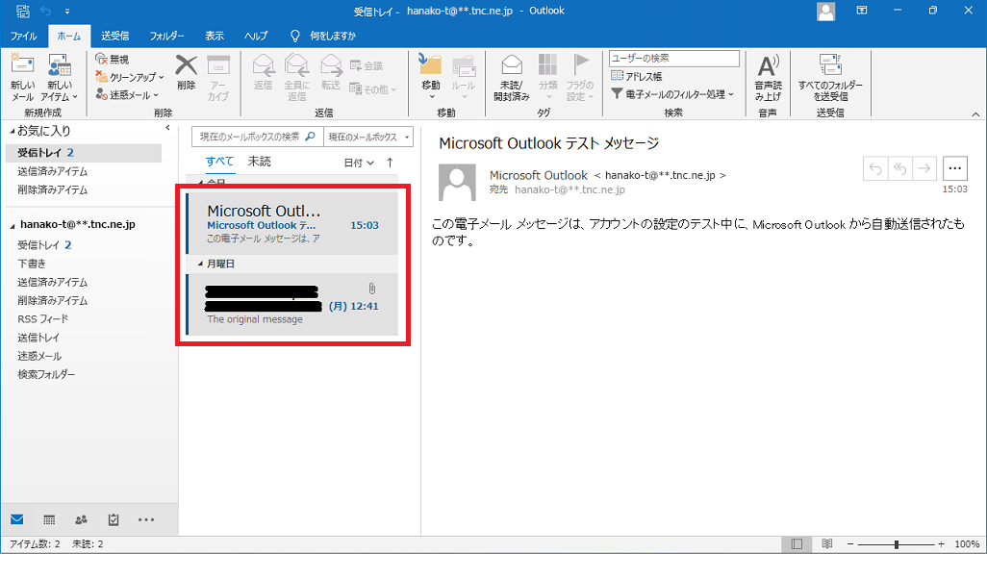Toggle sort order arrow in message list
This screenshot has height=579, width=987.
pos(390,163)
